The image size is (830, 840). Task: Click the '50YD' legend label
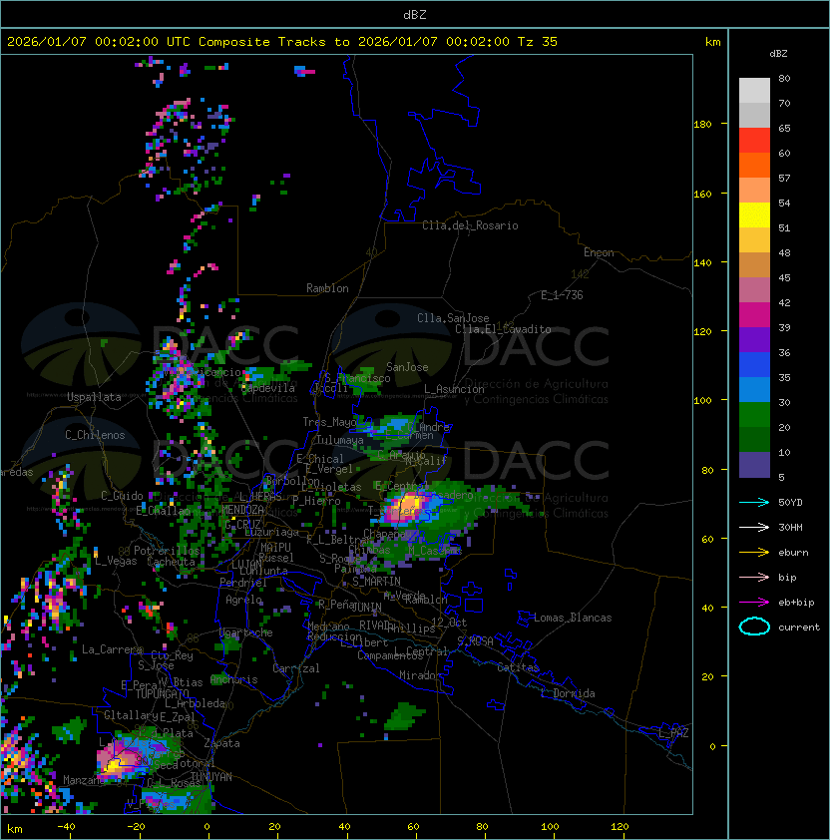click(790, 502)
